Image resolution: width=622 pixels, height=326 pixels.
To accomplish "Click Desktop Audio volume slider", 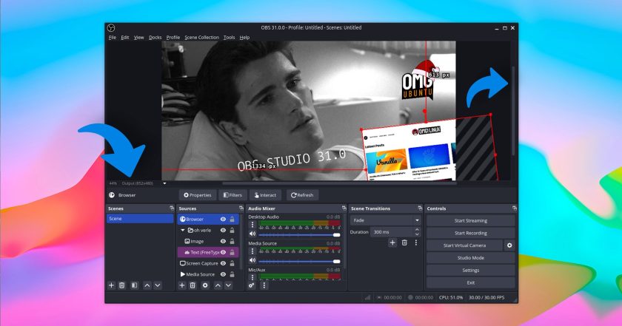I will [299, 235].
